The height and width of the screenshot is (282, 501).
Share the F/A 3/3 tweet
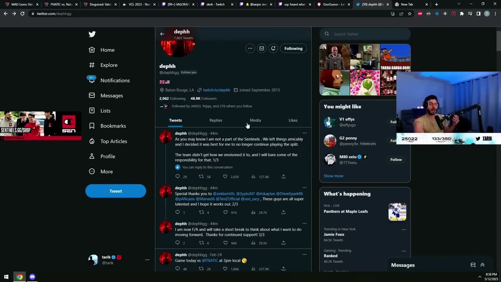click(283, 243)
